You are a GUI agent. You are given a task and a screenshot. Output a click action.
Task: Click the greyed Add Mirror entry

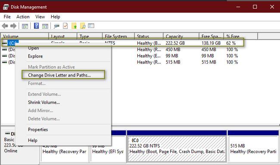coord(40,111)
